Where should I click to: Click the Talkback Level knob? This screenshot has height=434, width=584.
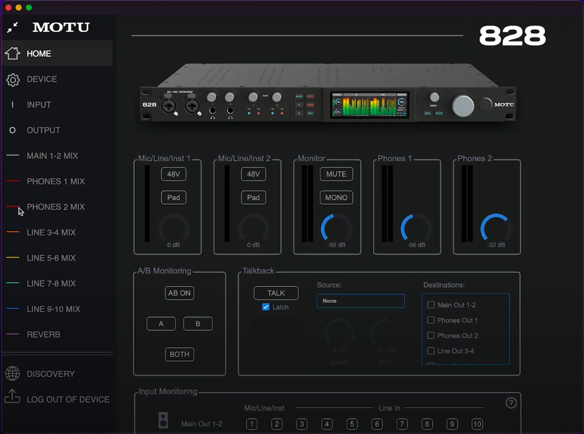tap(339, 332)
